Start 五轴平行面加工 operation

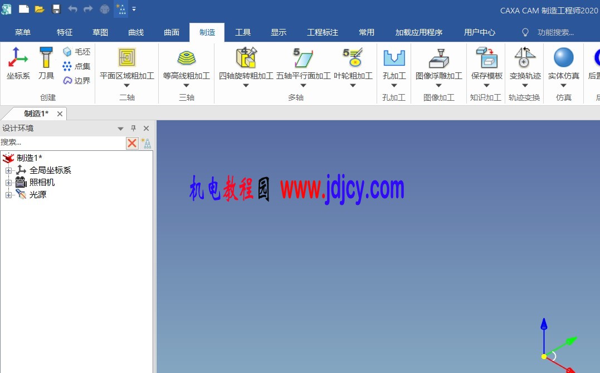(304, 63)
